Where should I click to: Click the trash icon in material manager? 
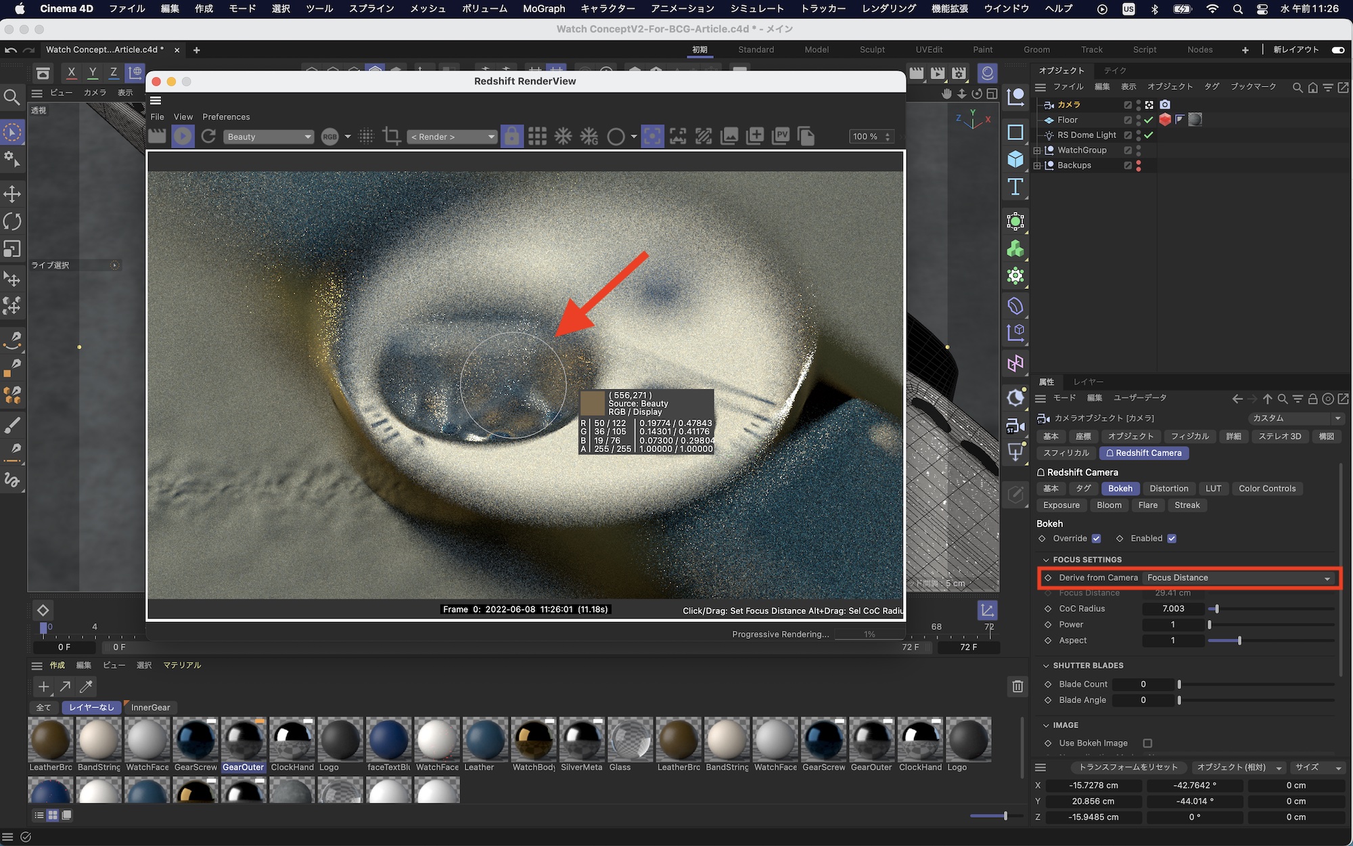(x=1017, y=686)
